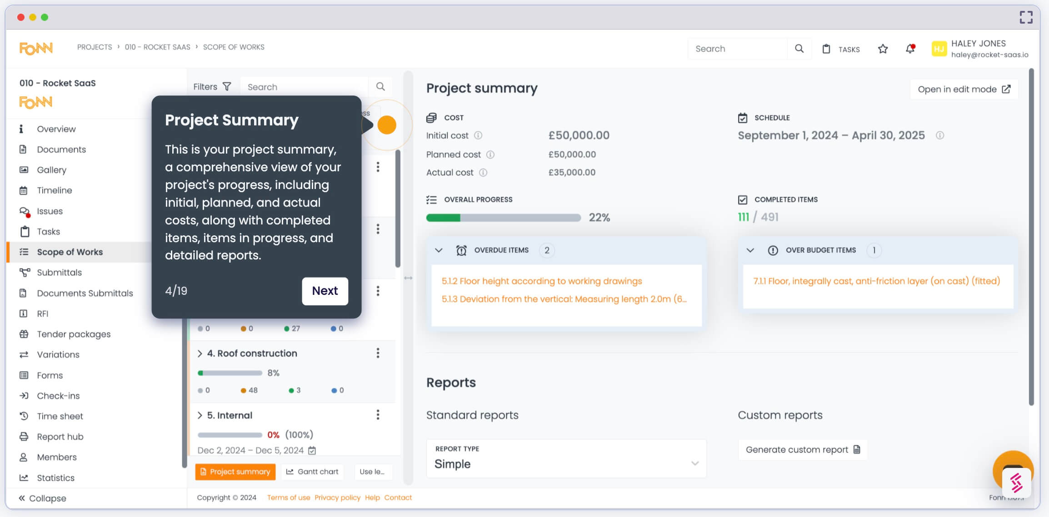Image resolution: width=1049 pixels, height=517 pixels.
Task: Click the RFI icon in sidebar
Action: coord(23,313)
